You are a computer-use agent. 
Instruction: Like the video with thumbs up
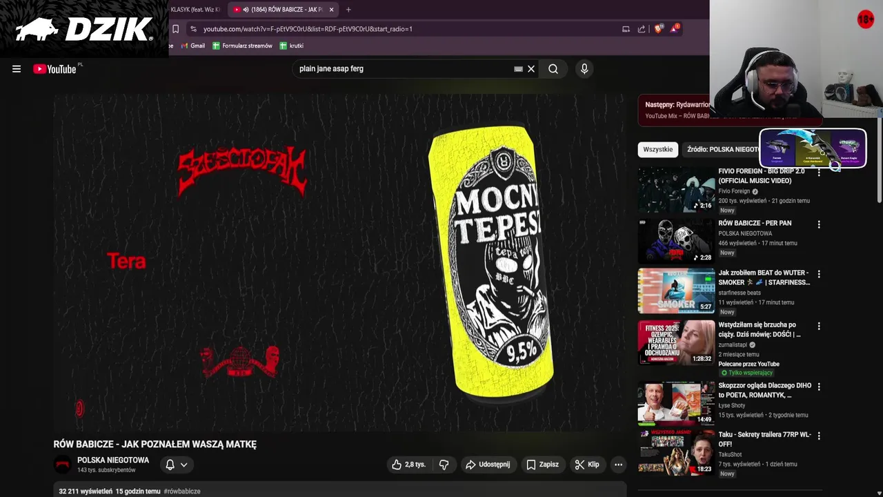point(408,465)
